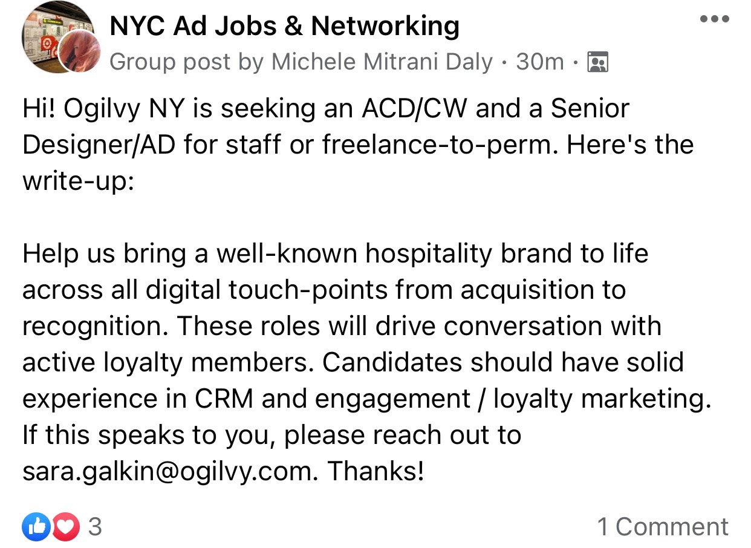Open the three-dot post options menu

715,19
